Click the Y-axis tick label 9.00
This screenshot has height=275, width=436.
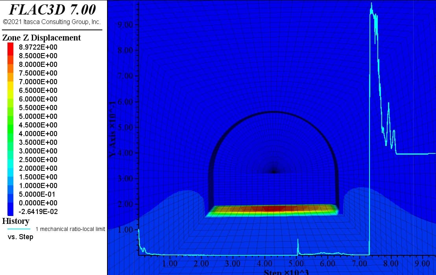(x=125, y=25)
